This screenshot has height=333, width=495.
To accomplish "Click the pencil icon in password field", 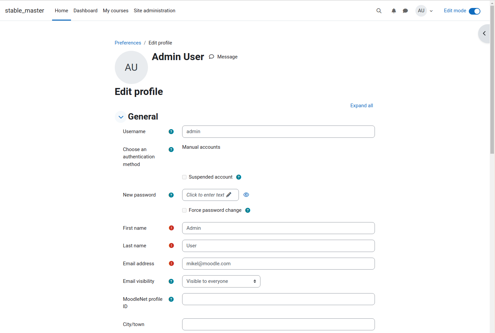I will click(x=229, y=195).
